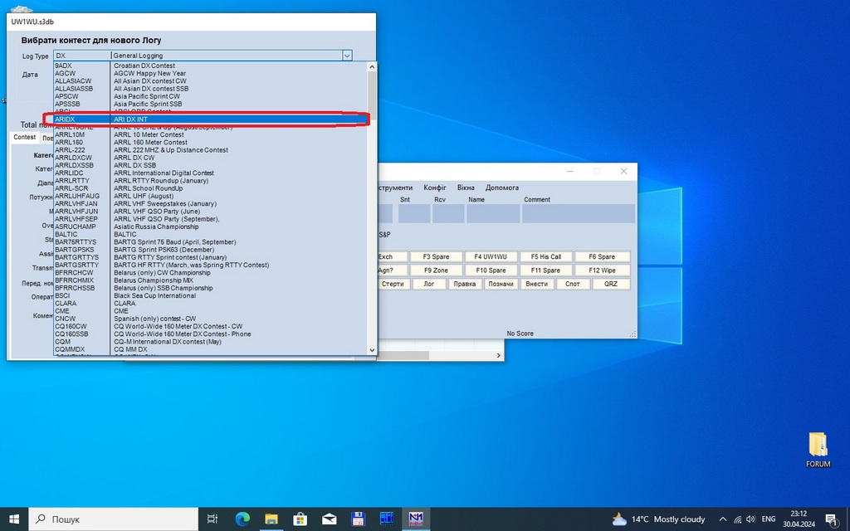
Task: Open the Вікна menu
Action: tap(466, 188)
